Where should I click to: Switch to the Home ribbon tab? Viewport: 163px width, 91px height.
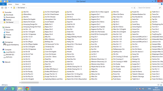[10, 4]
